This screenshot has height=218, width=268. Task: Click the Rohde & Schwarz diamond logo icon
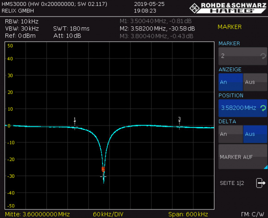coord(194,8)
